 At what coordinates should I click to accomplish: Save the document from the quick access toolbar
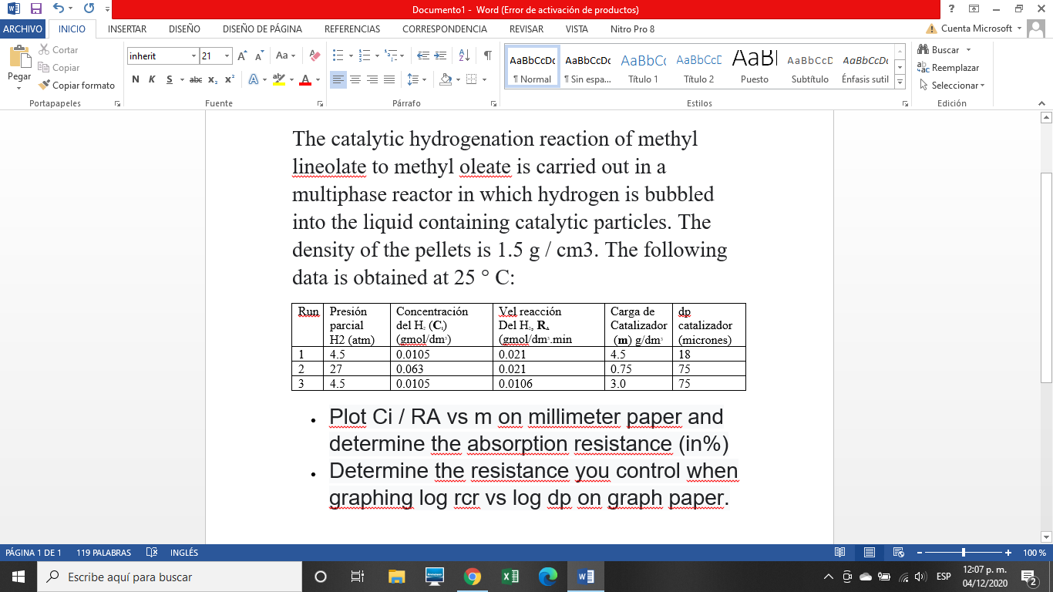(x=35, y=9)
